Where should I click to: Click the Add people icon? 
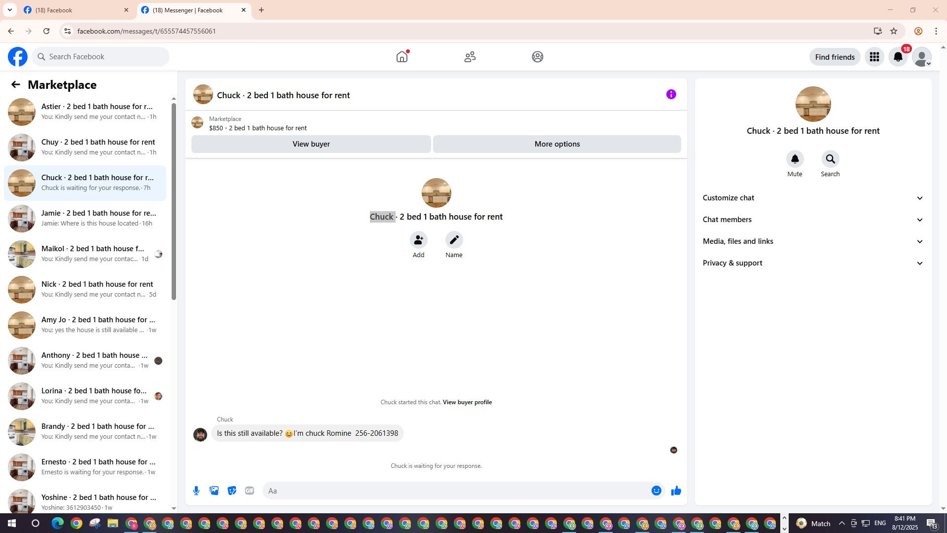pos(418,240)
